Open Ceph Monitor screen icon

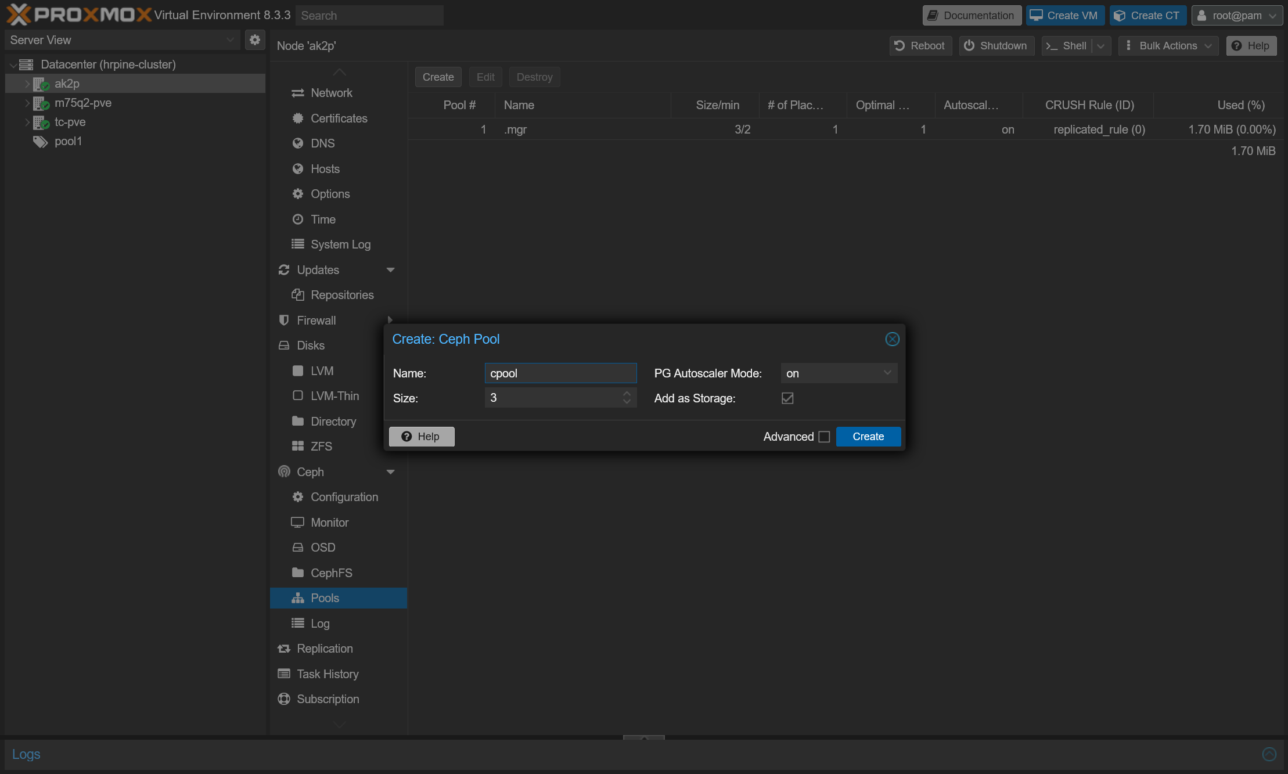pos(297,523)
